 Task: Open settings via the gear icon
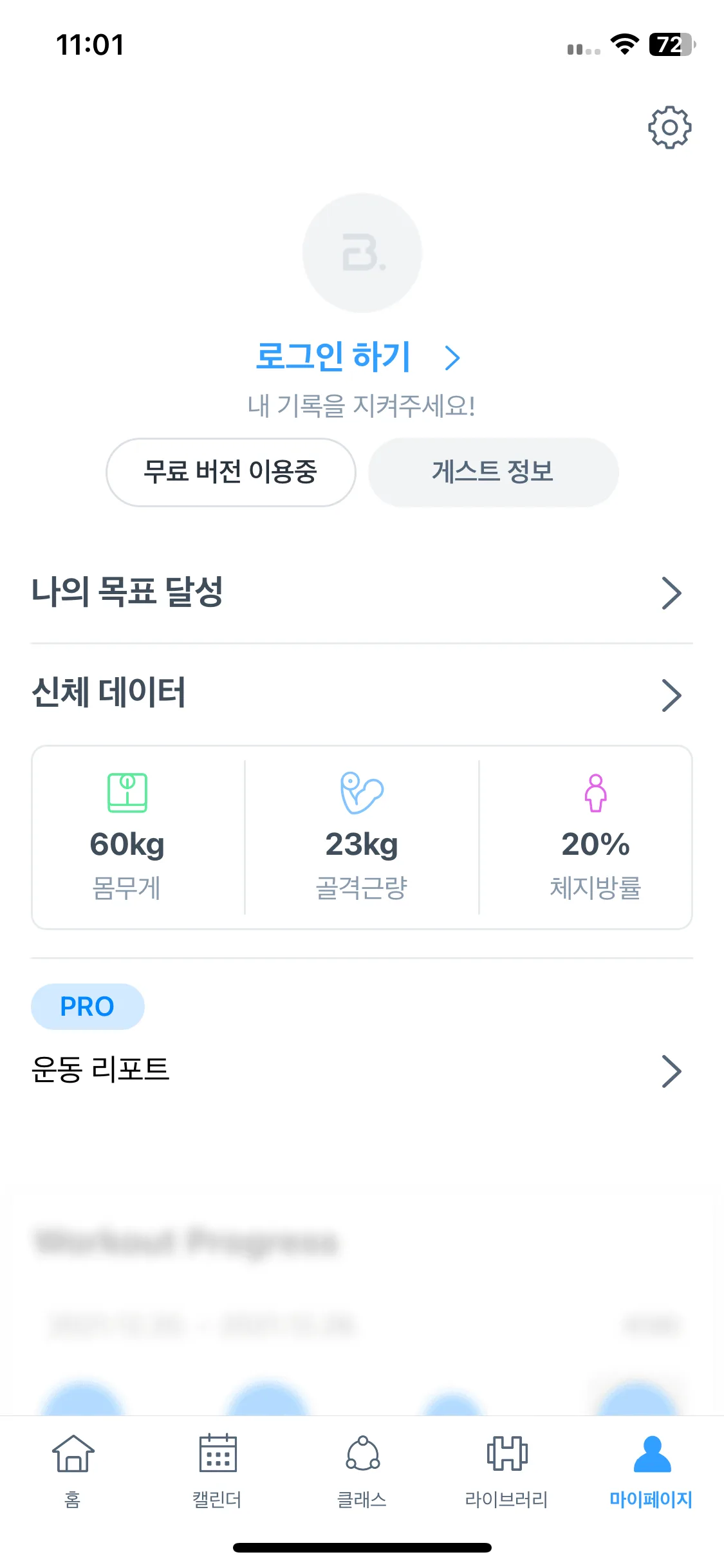click(x=669, y=127)
